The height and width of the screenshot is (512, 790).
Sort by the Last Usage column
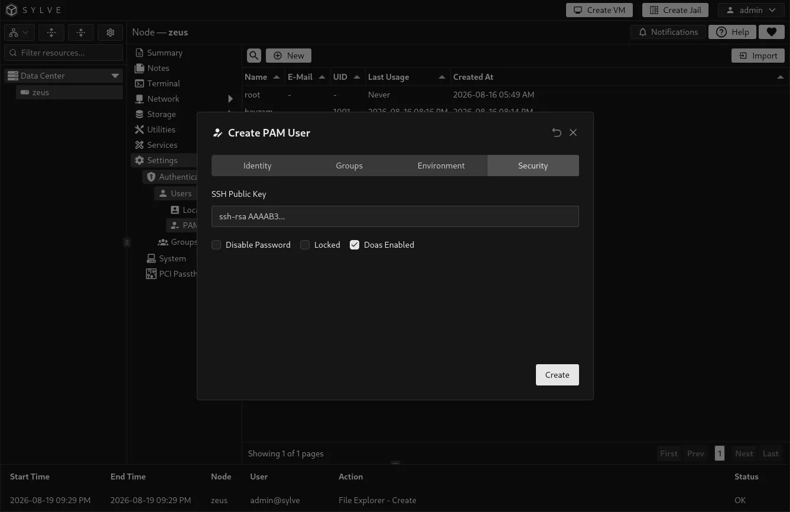tap(407, 77)
